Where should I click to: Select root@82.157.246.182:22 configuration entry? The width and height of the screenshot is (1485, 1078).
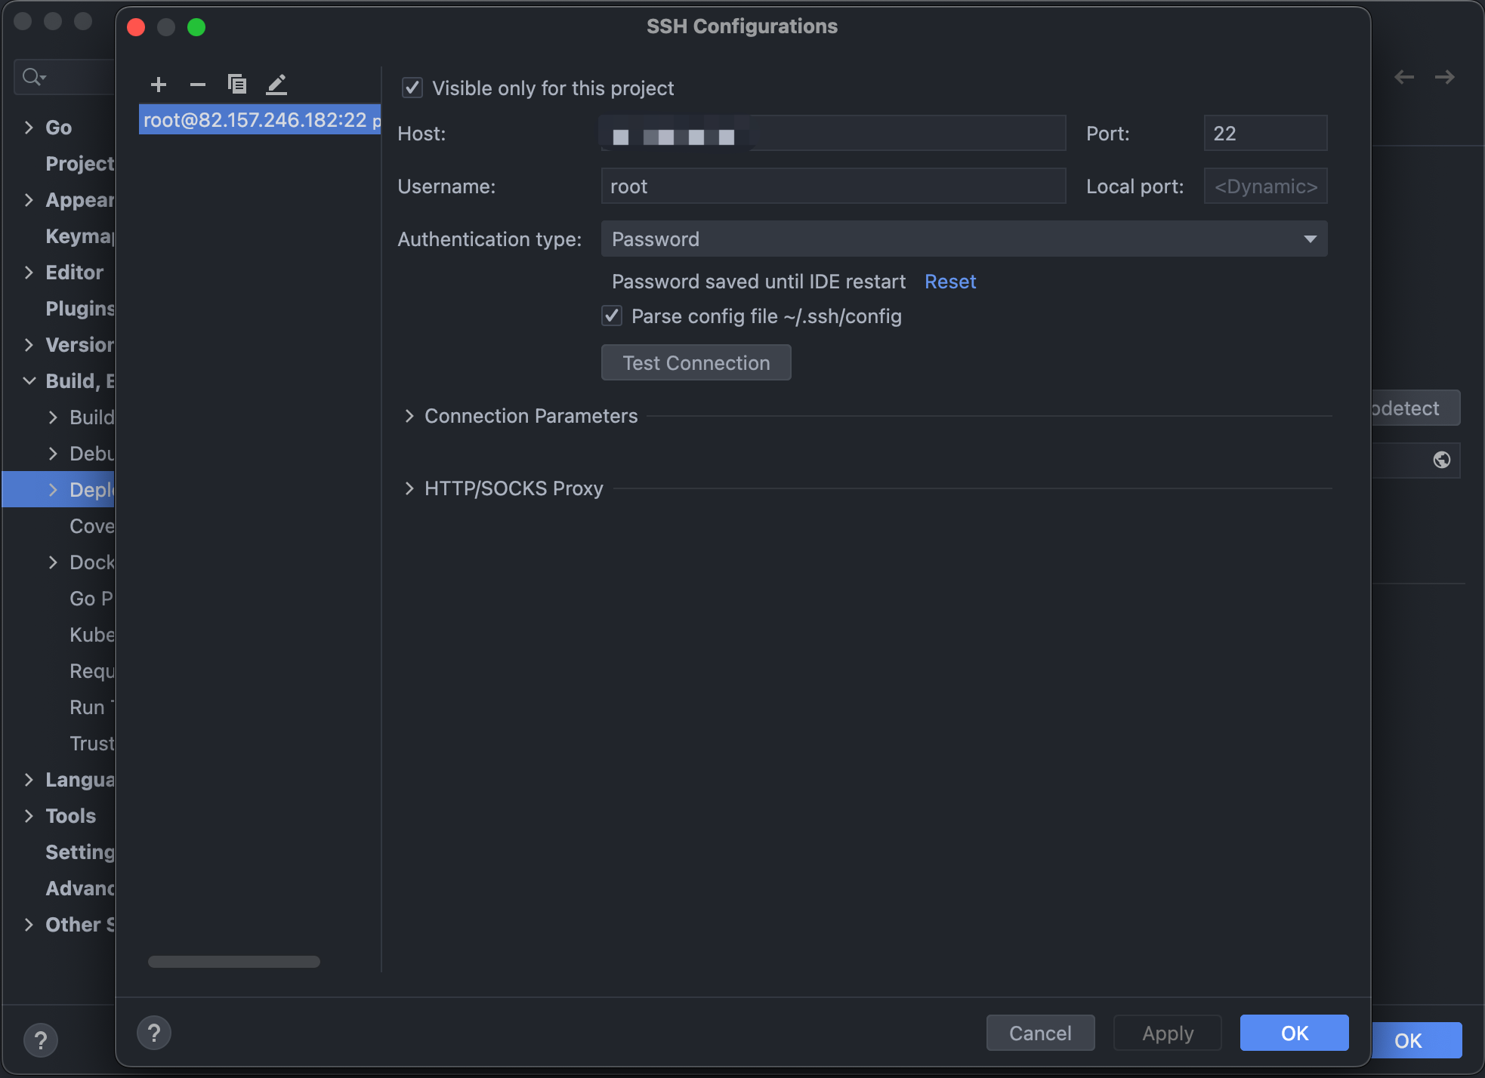(257, 120)
